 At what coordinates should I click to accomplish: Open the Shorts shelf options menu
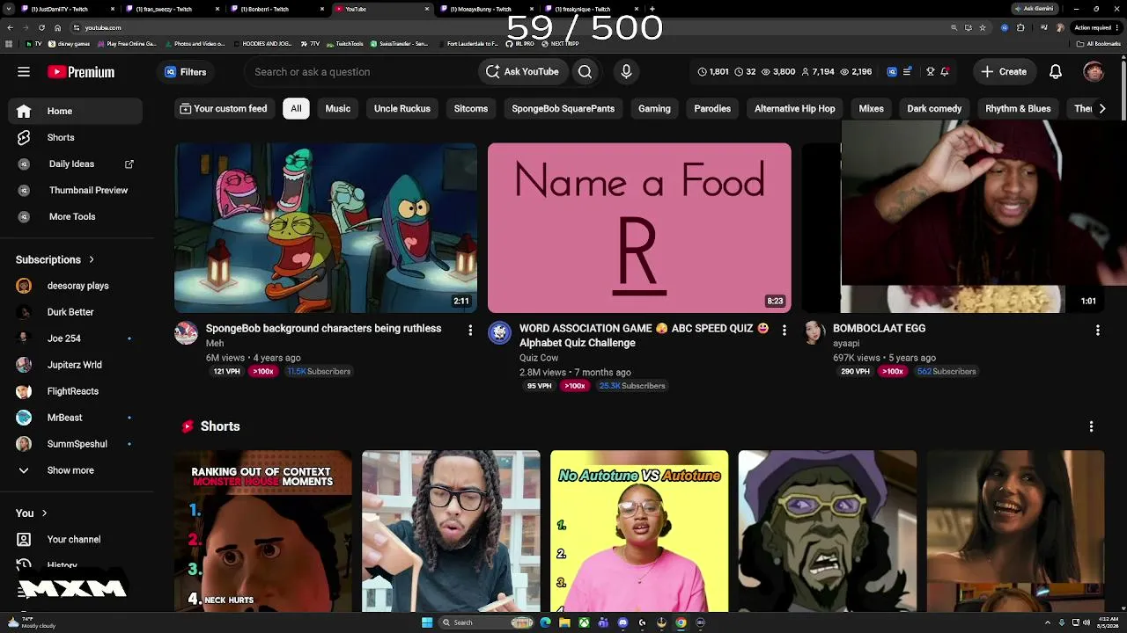coord(1091,426)
